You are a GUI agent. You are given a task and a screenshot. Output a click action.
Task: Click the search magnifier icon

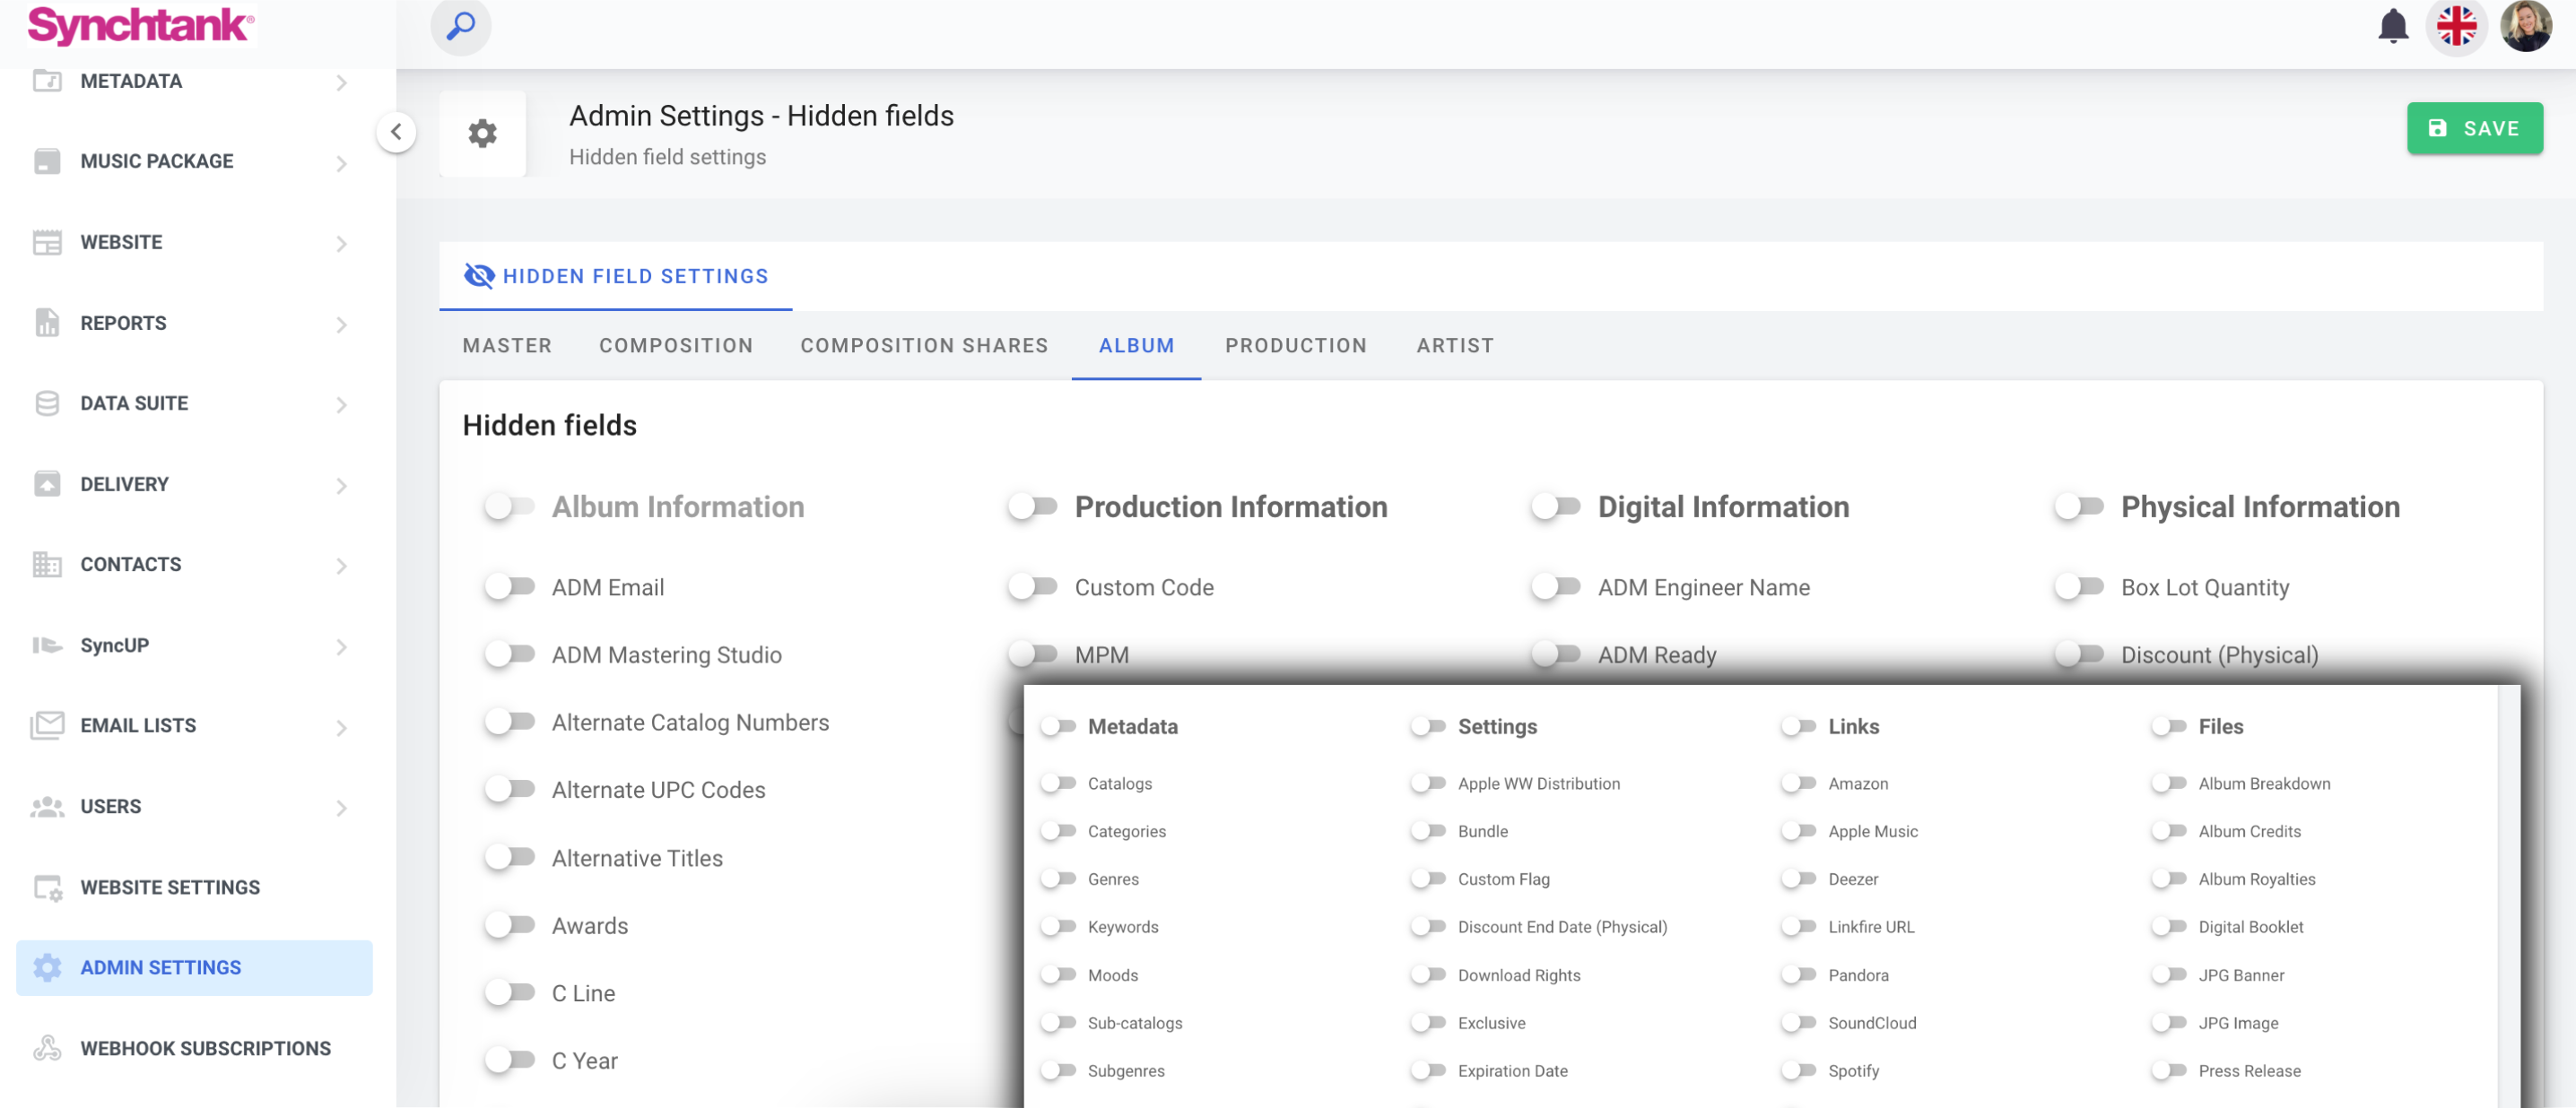460,26
